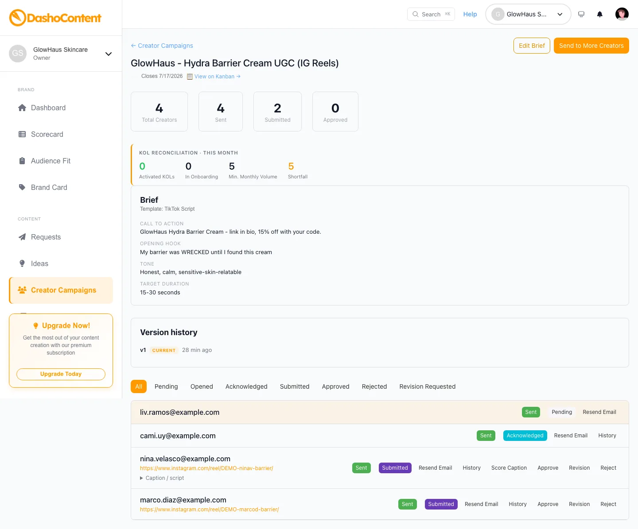638x529 pixels.
Task: Approve nina.velasco submission
Action: (548, 468)
